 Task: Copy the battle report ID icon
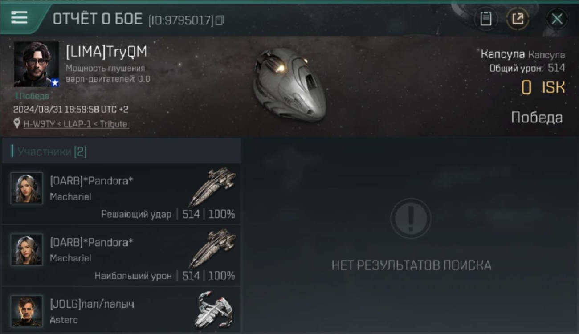[x=220, y=20]
